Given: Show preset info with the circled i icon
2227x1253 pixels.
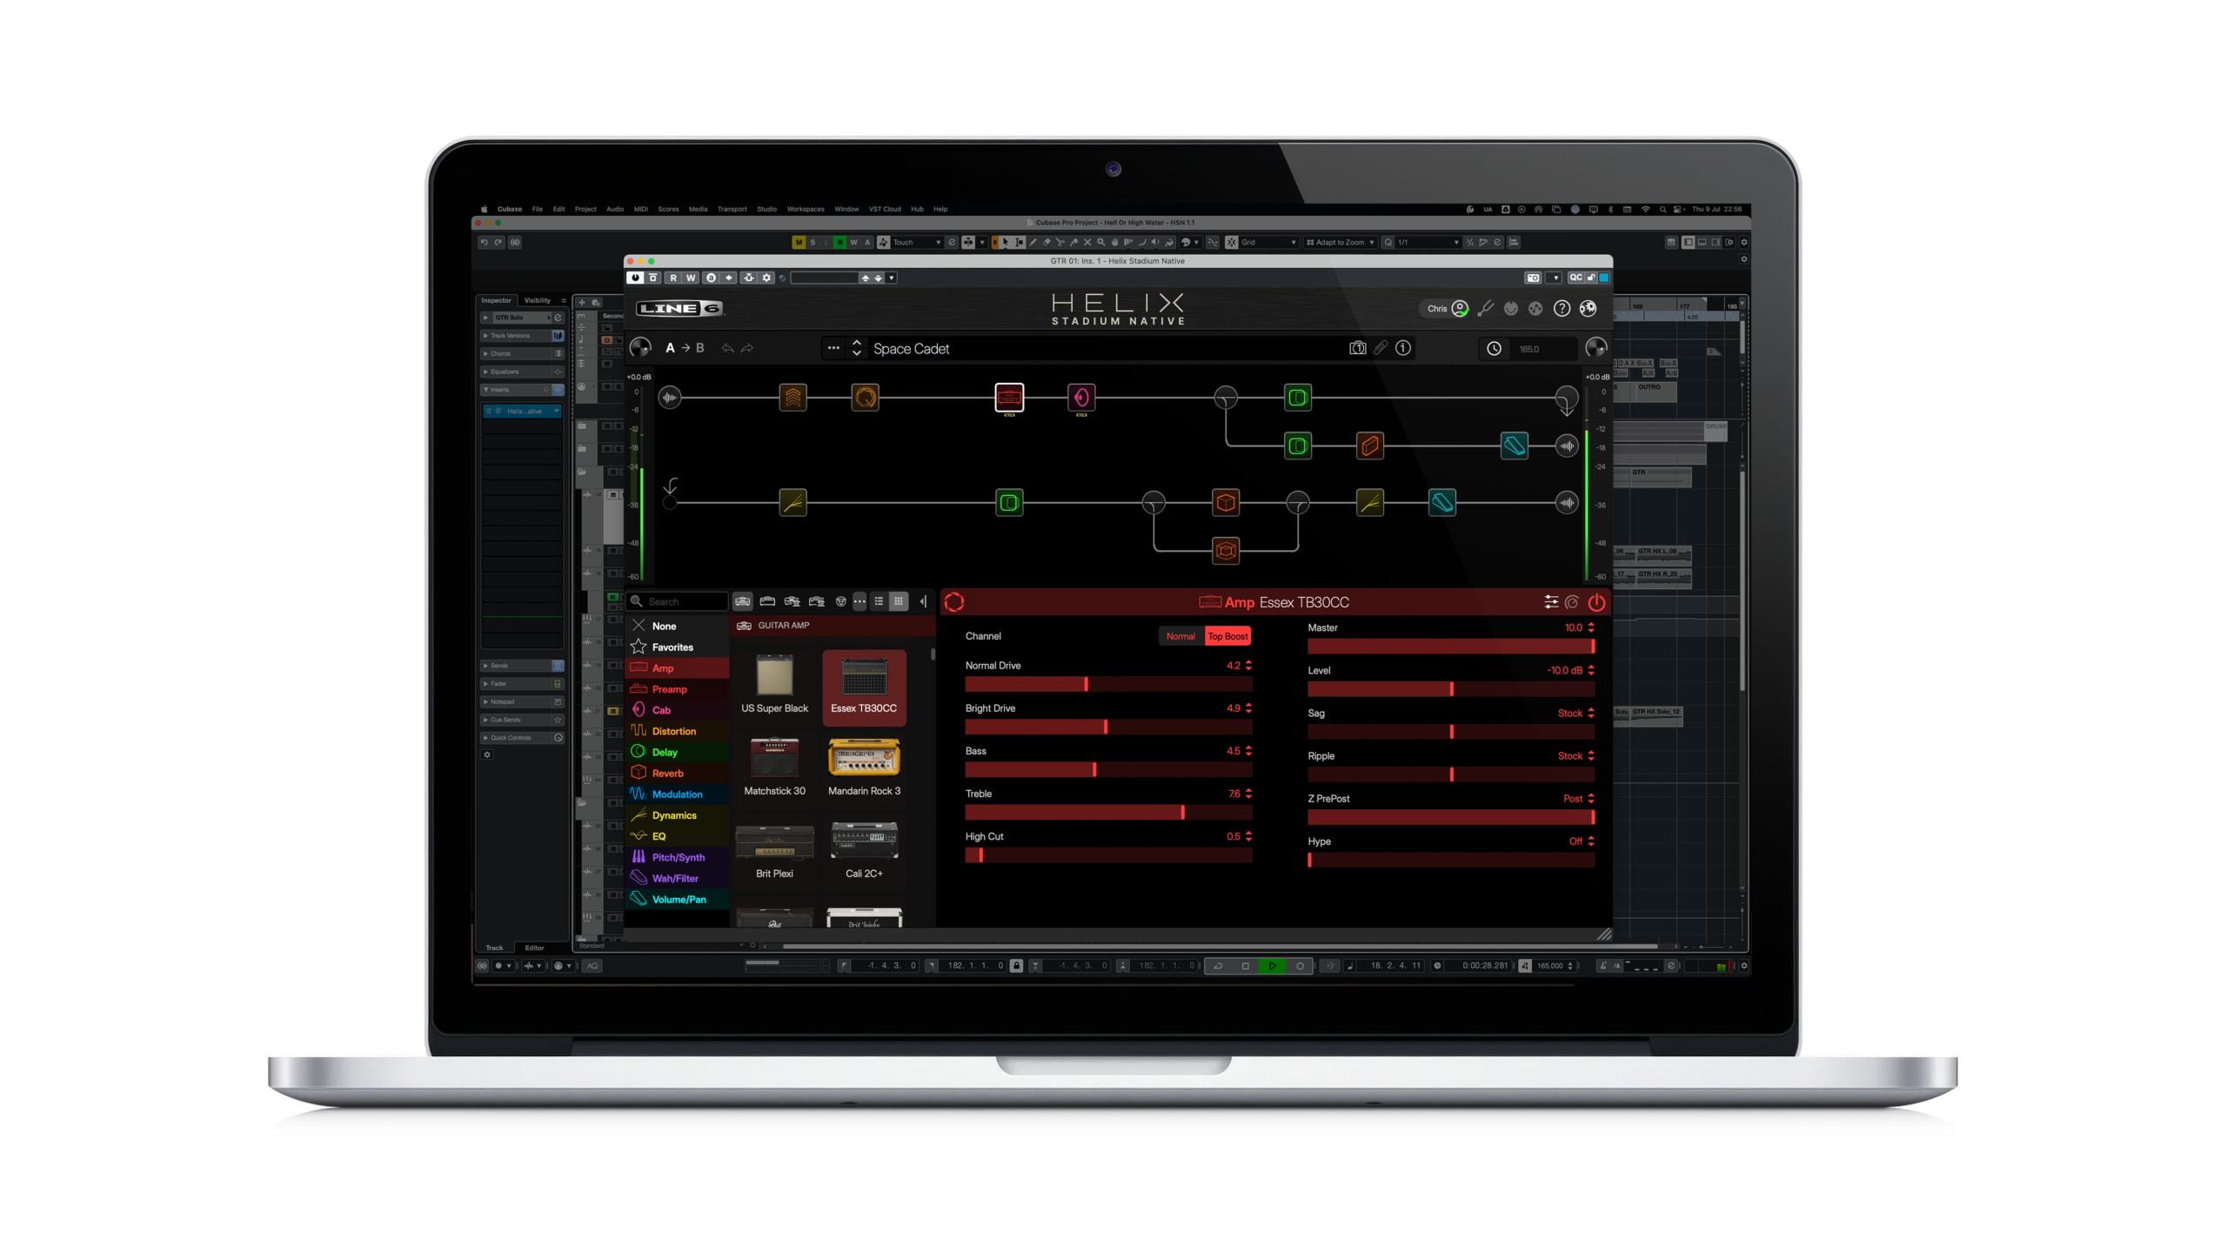Looking at the screenshot, I should point(1403,348).
